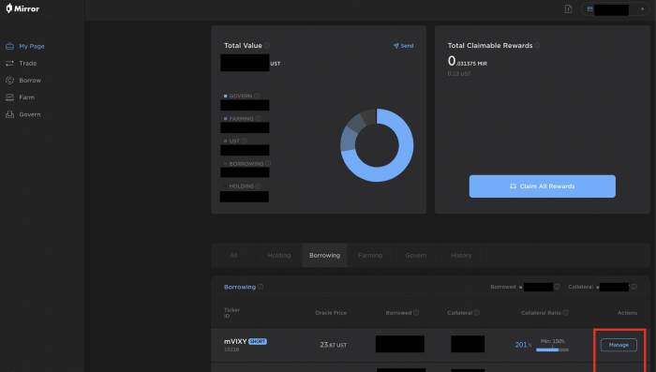Image resolution: width=656 pixels, height=372 pixels.
Task: Expand the wallet address dropdown arrow
Action: [642, 8]
